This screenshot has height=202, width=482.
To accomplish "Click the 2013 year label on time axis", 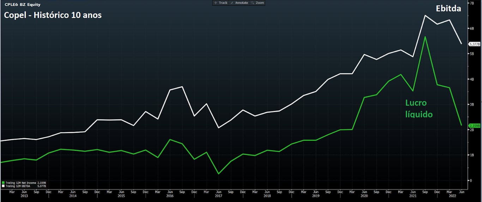I will click(24, 196).
